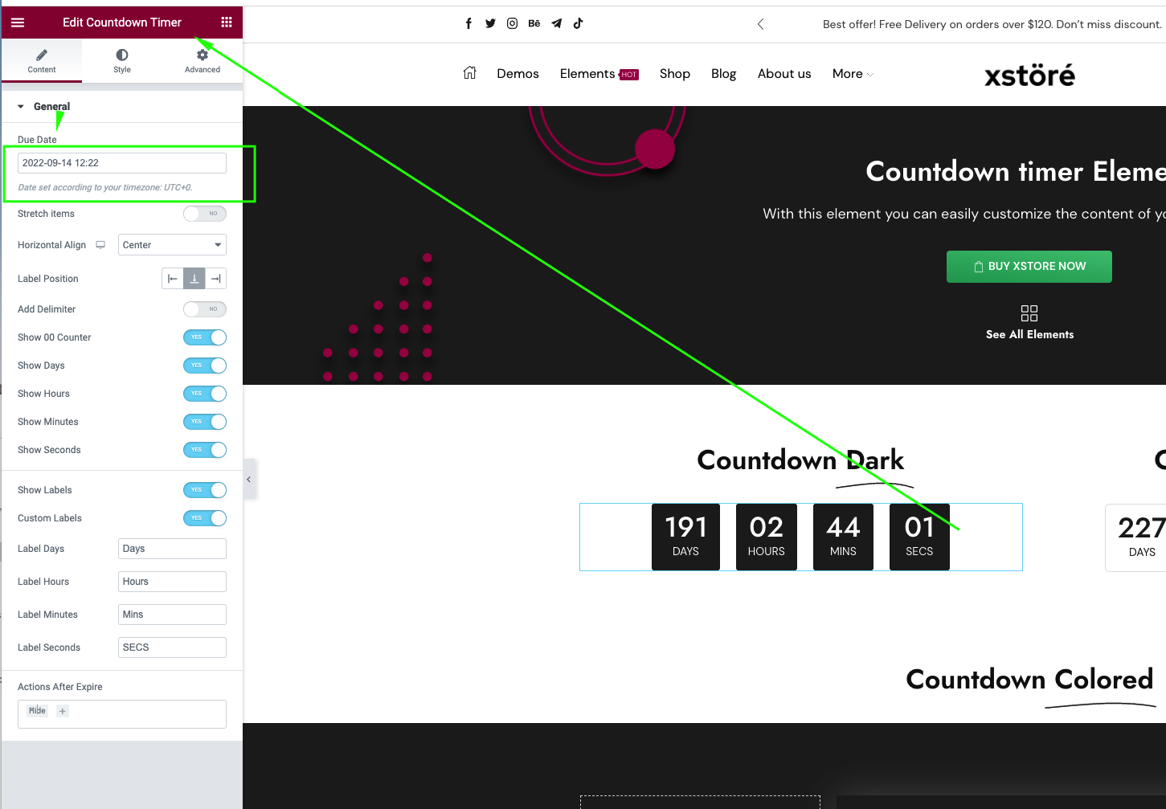Click the BUY XSTORE NOW button
Screen dimensions: 1166x809
tap(1029, 267)
